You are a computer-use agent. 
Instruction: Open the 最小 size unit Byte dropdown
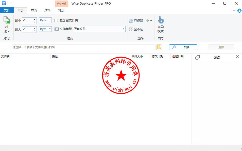click(x=45, y=20)
